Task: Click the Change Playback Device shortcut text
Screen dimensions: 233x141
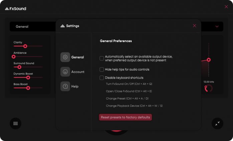Action: pyautogui.click(x=134, y=106)
